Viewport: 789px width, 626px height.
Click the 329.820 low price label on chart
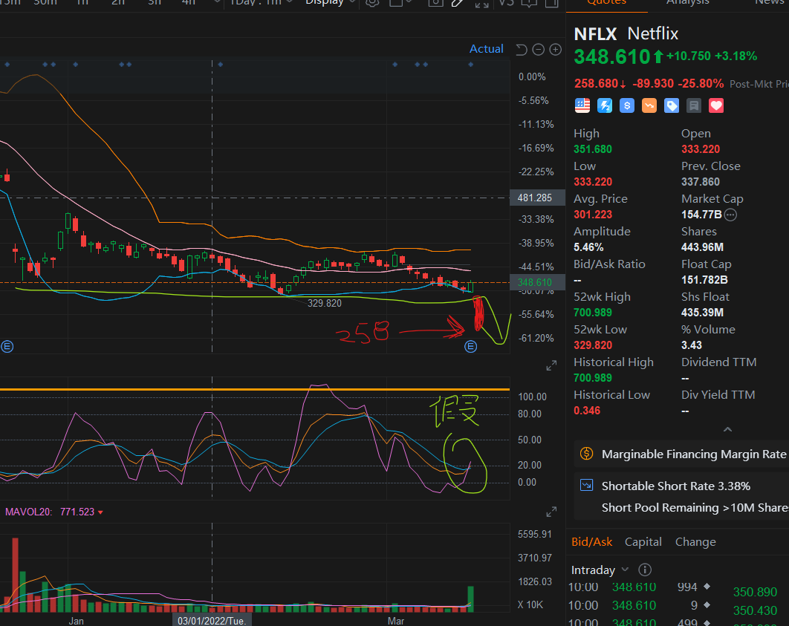point(325,303)
